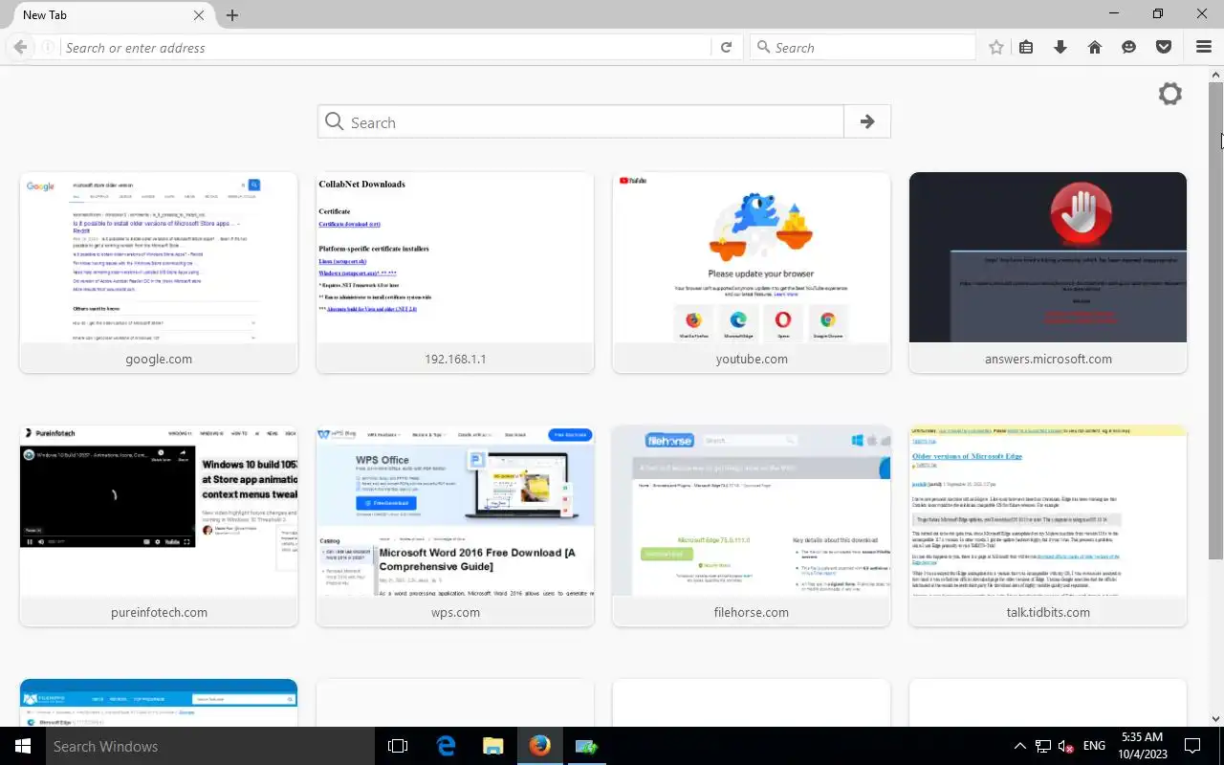
Task: Click the Search Windows taskbar box
Action: tap(210, 746)
